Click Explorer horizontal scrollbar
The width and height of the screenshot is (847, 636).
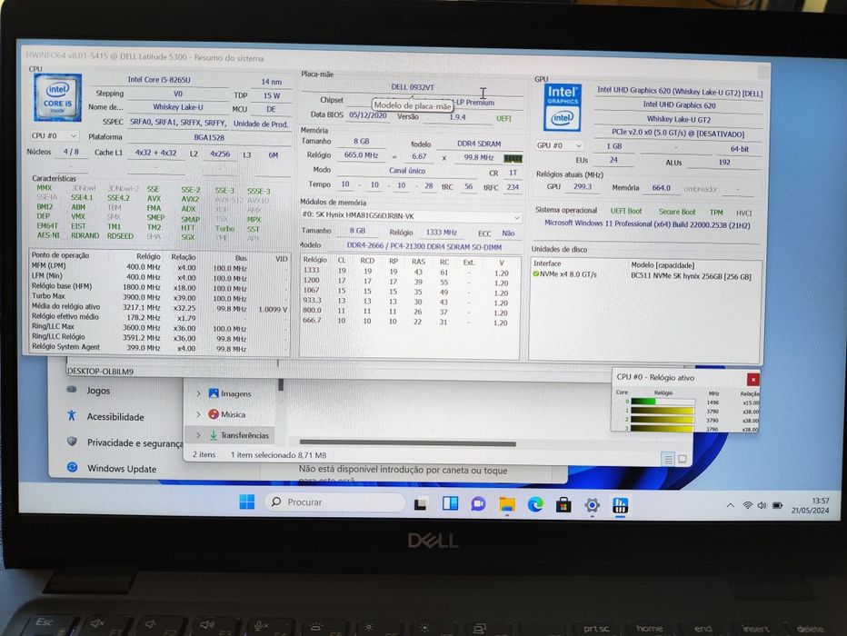tap(407, 443)
